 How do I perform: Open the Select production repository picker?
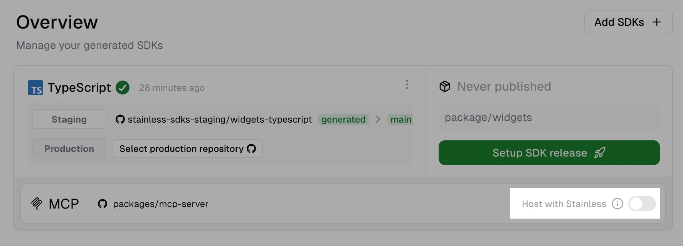[187, 148]
